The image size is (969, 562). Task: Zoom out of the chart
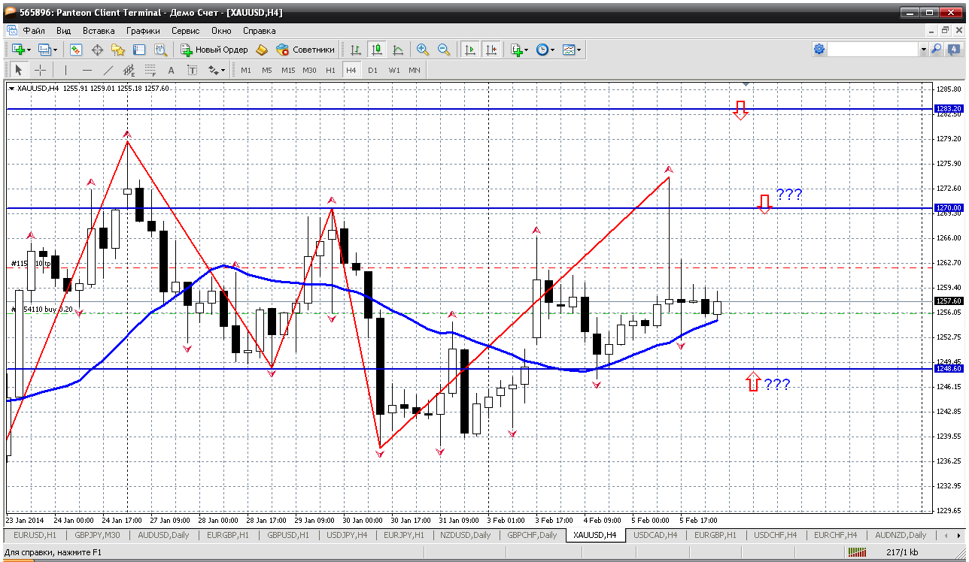point(444,50)
